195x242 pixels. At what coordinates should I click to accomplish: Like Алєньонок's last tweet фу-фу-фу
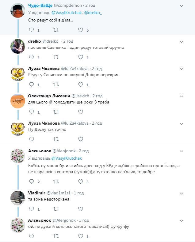(81, 236)
